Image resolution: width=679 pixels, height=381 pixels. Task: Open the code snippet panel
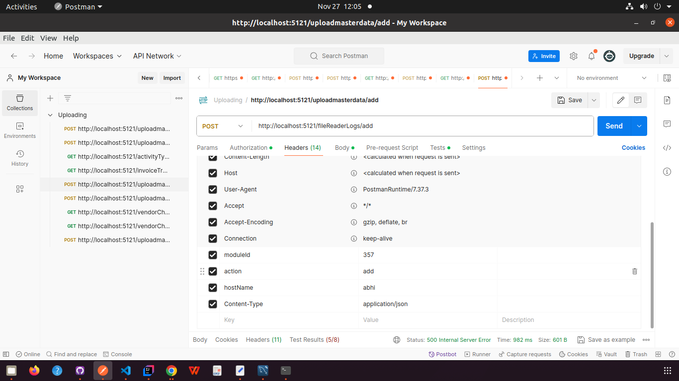(x=667, y=148)
